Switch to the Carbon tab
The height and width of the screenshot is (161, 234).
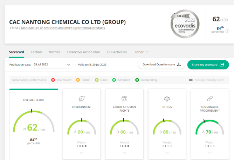(36, 52)
